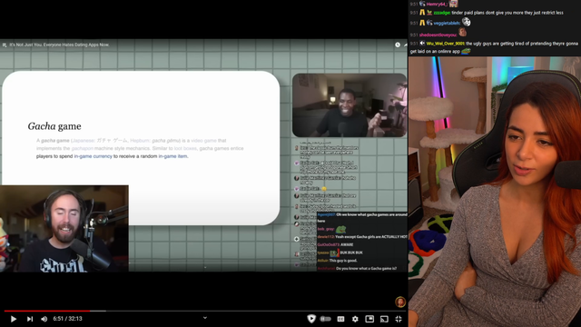Screen dimensions: 581x327
Task: Open the player settings gear
Action: click(355, 319)
